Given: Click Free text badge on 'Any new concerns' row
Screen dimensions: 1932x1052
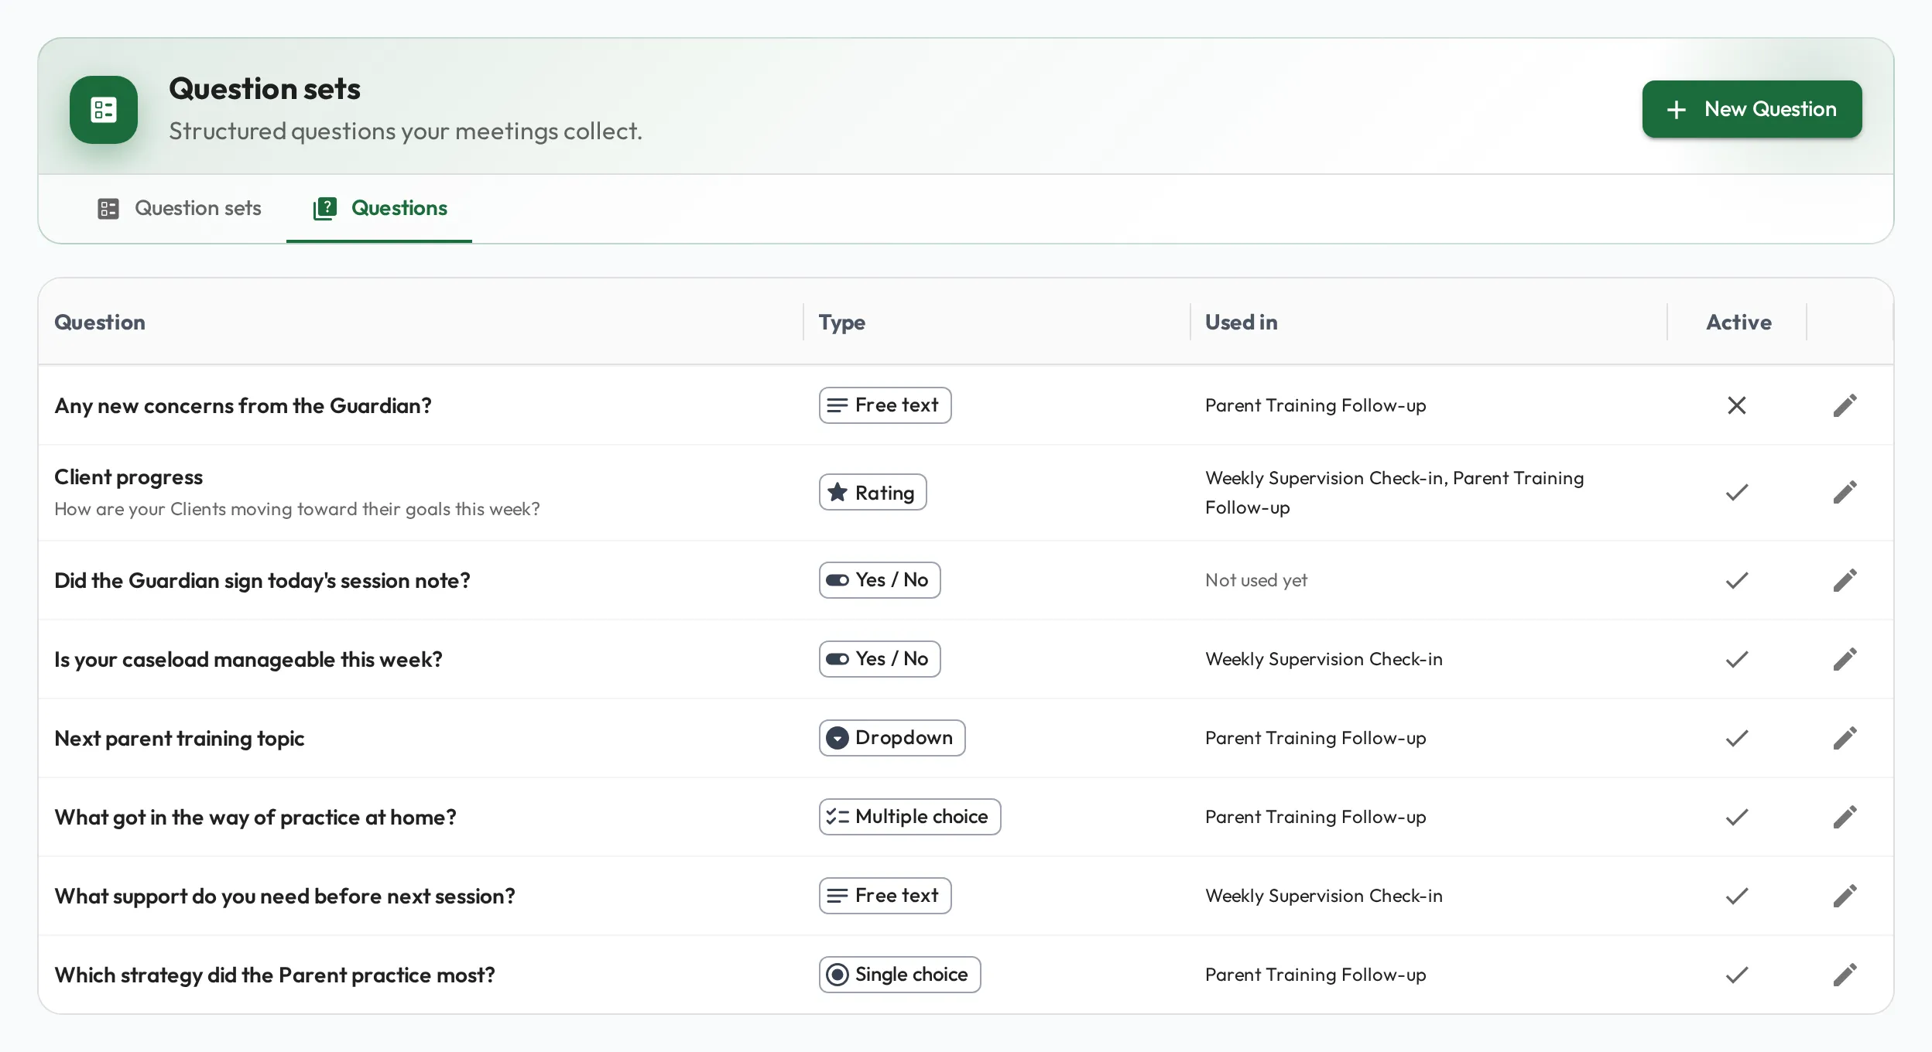Looking at the screenshot, I should 885,405.
